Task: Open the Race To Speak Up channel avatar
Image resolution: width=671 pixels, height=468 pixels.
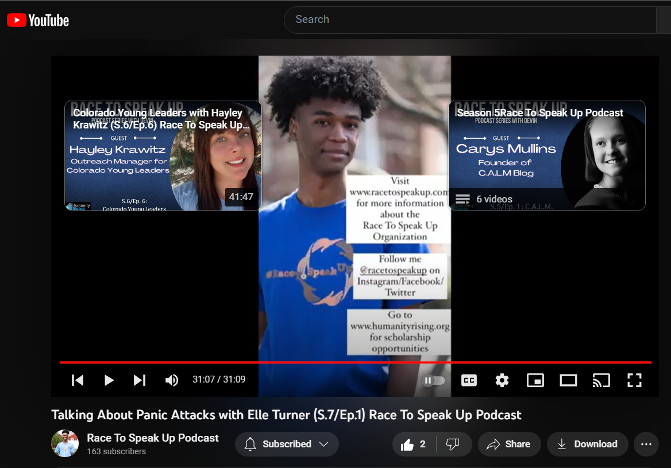Action: tap(65, 444)
